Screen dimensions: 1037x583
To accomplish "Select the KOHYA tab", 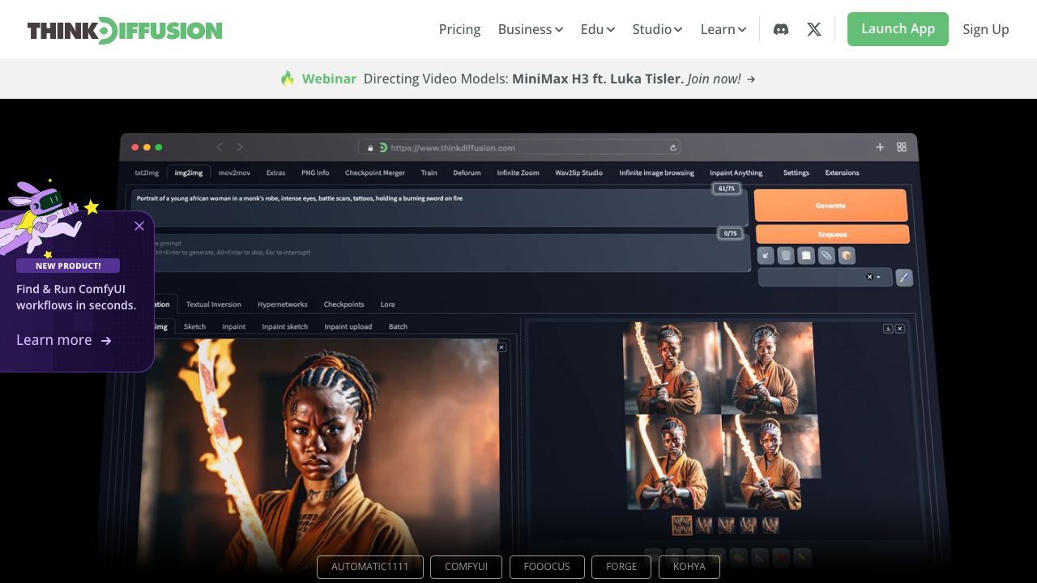I will (689, 567).
